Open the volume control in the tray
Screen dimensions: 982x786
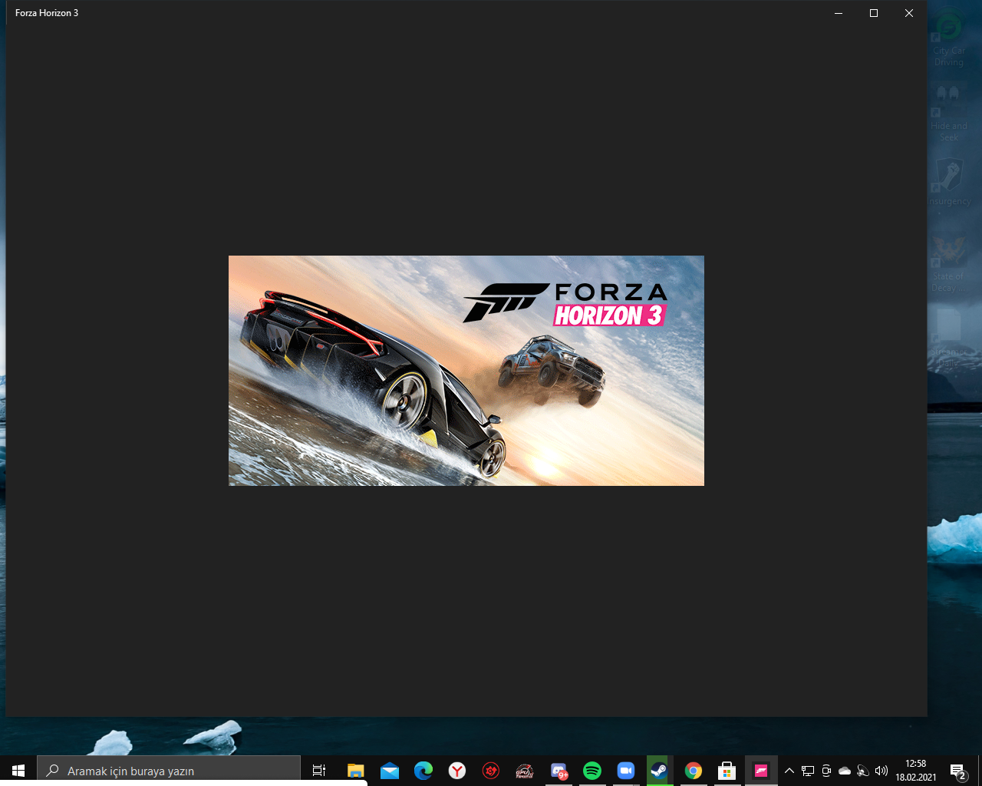point(881,771)
